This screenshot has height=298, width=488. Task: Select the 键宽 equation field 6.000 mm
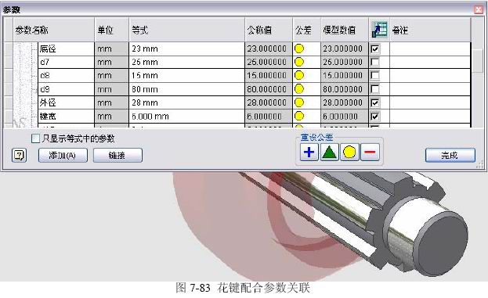(186, 117)
